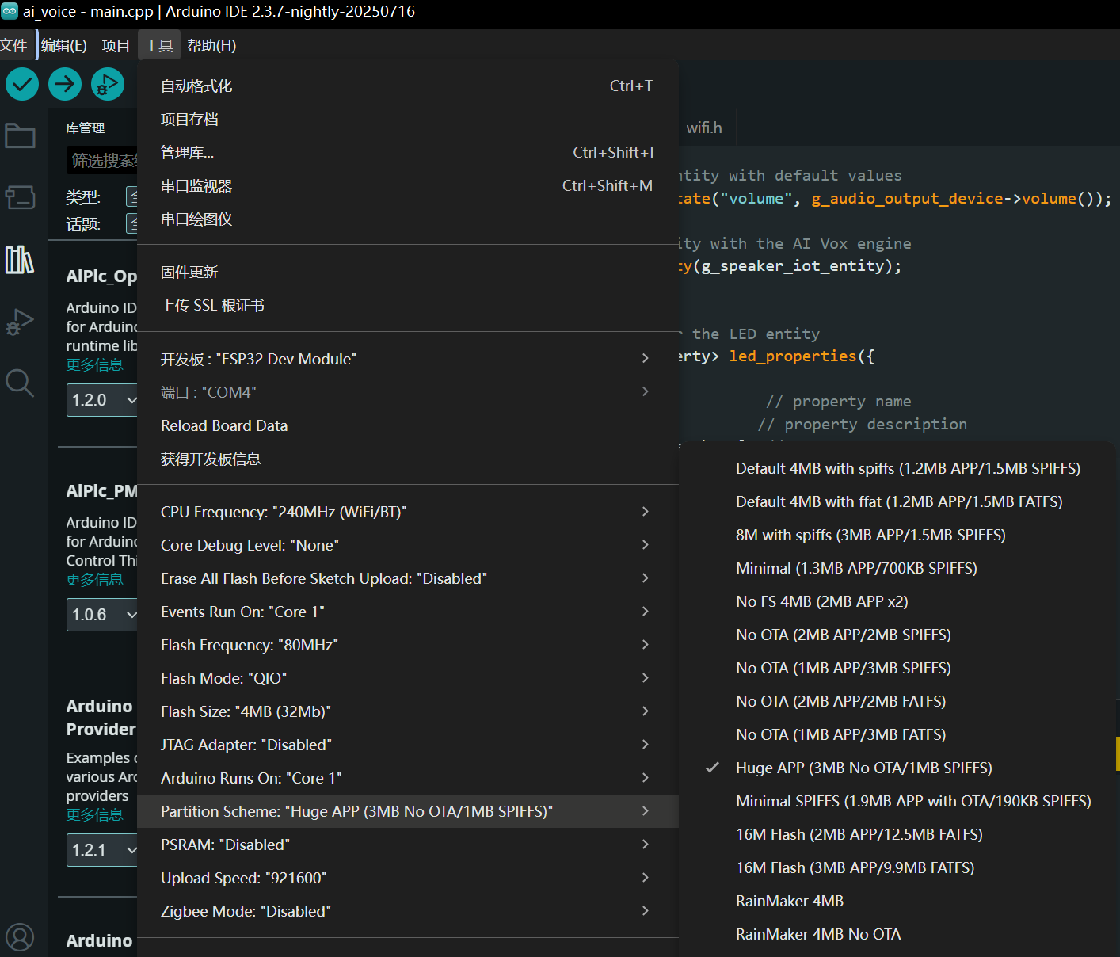Viewport: 1120px width, 957px height.
Task: Switch to the wifi.h editor tab
Action: (x=703, y=128)
